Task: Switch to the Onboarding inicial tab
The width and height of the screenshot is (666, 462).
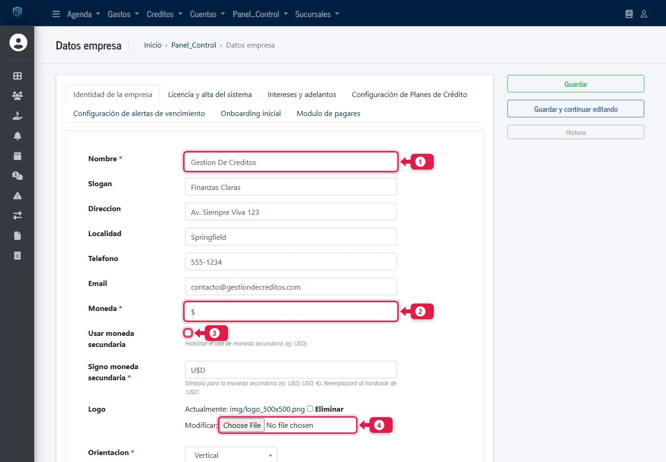Action: [251, 113]
